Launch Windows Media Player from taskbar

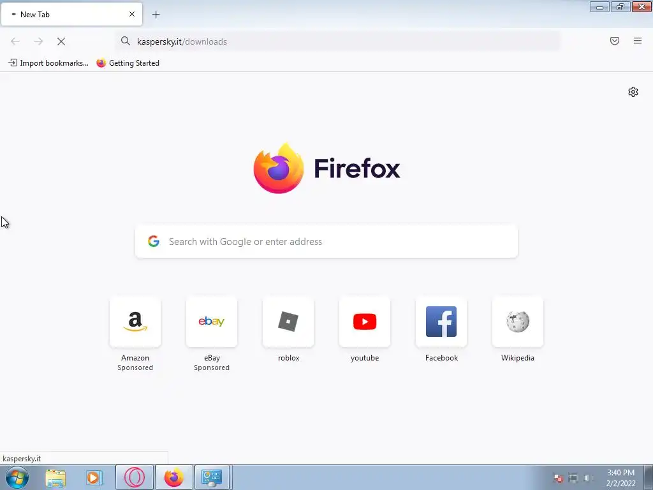94,478
